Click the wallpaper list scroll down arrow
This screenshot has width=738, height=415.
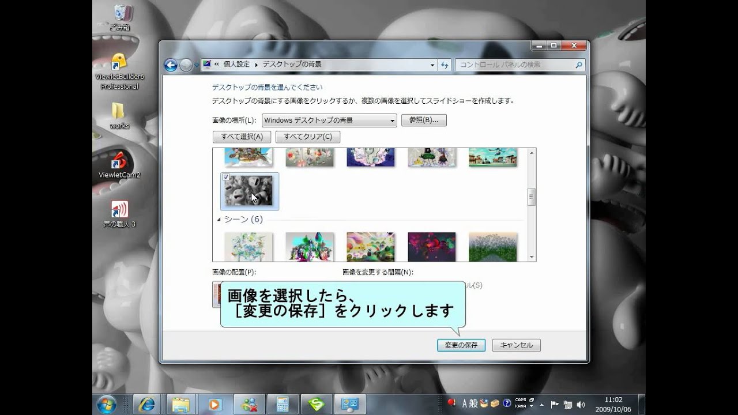coord(532,257)
